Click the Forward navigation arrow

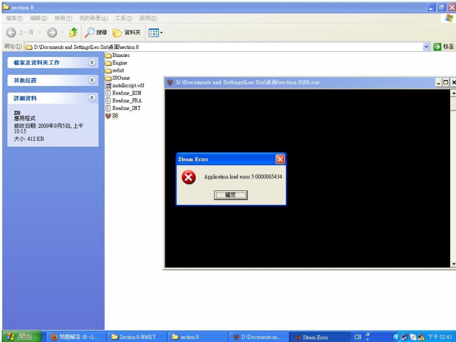(52, 32)
